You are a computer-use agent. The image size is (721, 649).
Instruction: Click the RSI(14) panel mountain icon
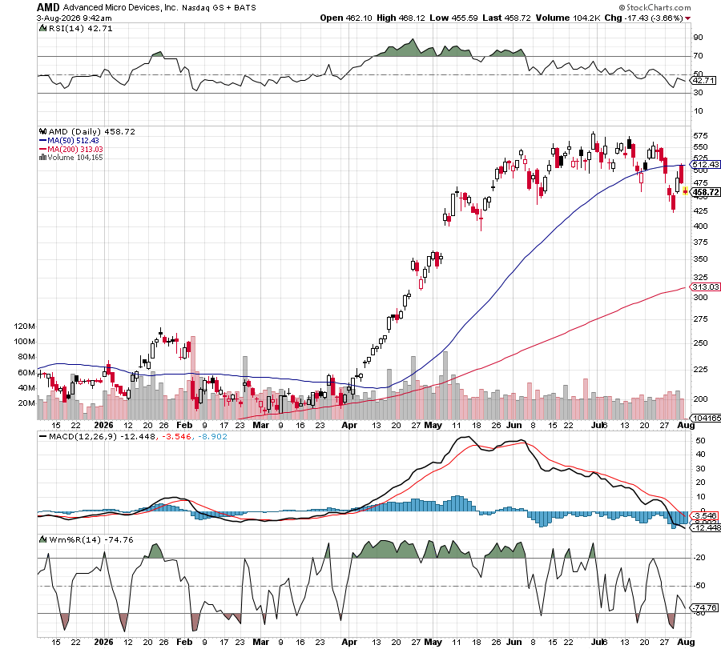point(42,28)
